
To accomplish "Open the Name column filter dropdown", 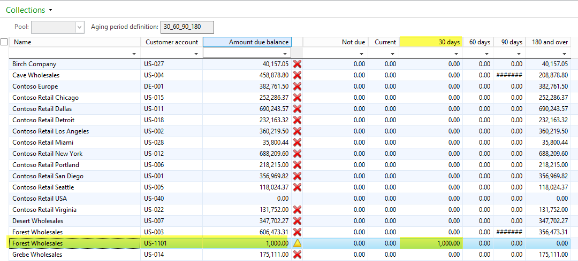I will (133, 53).
